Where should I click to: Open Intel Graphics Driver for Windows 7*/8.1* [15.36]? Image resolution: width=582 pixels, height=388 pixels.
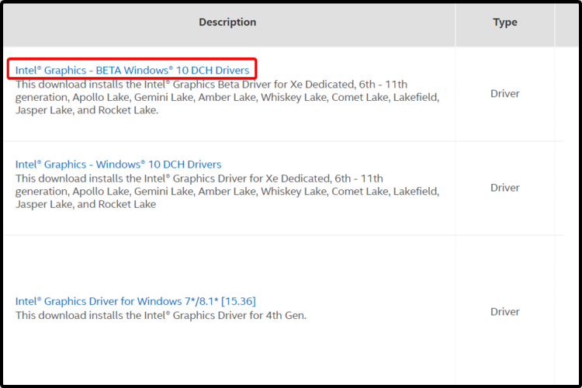tap(136, 301)
